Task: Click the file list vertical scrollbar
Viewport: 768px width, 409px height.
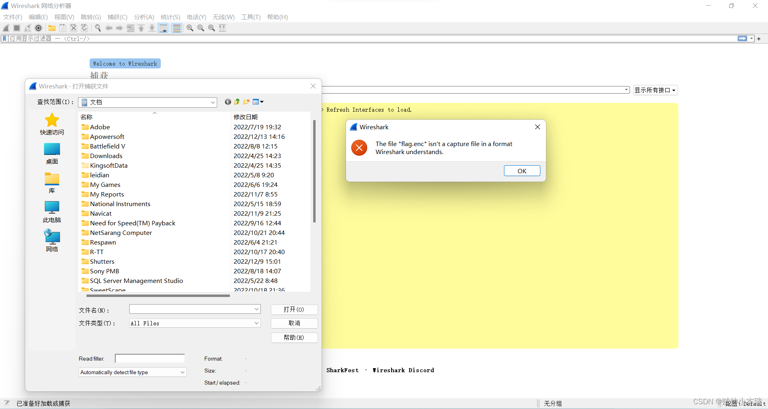Action: tap(314, 172)
